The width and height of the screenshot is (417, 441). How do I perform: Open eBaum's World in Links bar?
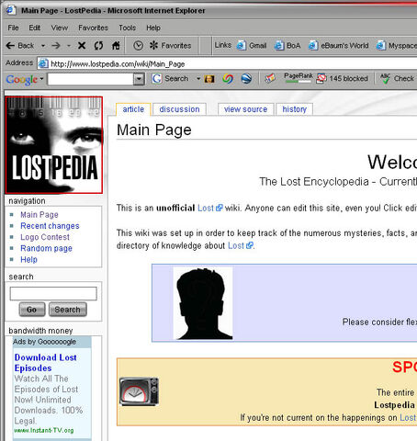[338, 46]
